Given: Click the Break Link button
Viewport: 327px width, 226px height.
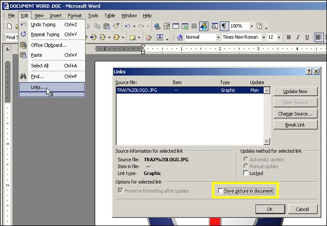Looking at the screenshot, I should [295, 125].
